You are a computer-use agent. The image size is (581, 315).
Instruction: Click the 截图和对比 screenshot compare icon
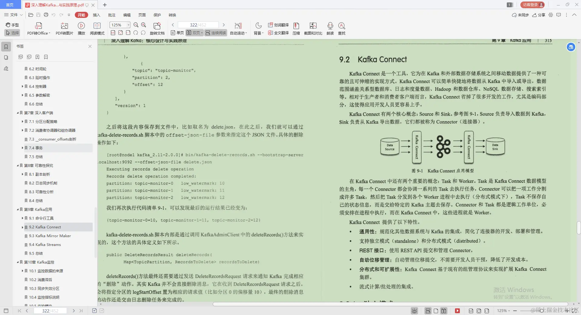point(313,28)
